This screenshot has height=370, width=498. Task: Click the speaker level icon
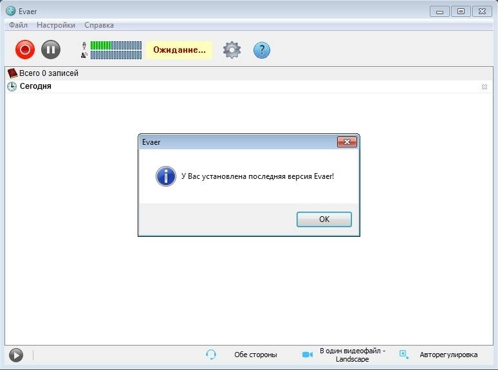(x=84, y=55)
